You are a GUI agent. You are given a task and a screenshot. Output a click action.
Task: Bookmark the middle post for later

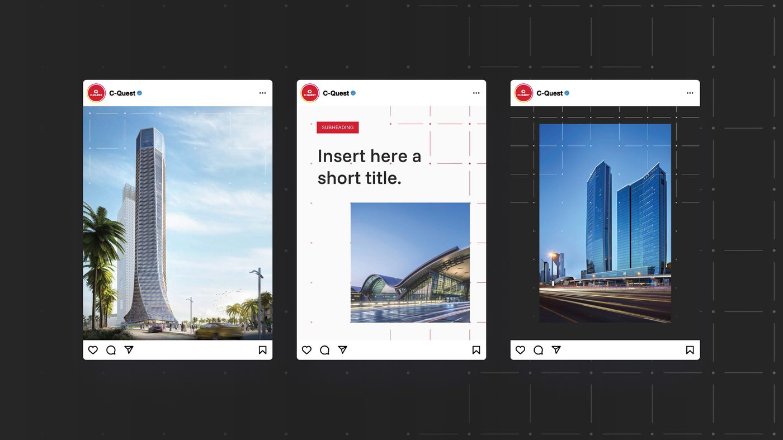click(x=475, y=349)
